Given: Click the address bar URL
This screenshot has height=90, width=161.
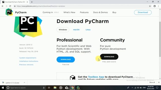Looking at the screenshot, I should point(41,6).
